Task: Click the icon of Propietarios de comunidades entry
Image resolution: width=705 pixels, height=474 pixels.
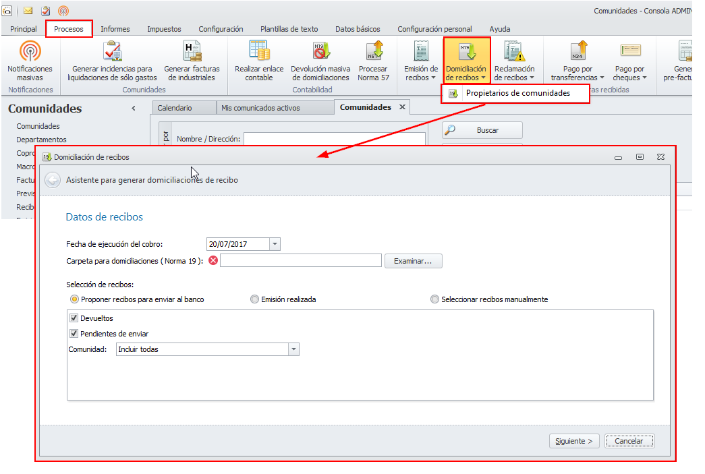Action: [453, 94]
